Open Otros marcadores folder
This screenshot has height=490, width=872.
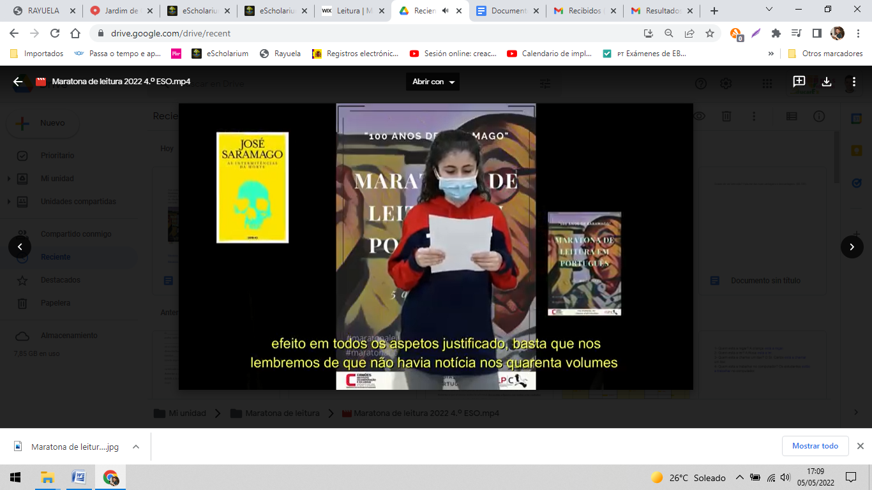pyautogui.click(x=825, y=54)
